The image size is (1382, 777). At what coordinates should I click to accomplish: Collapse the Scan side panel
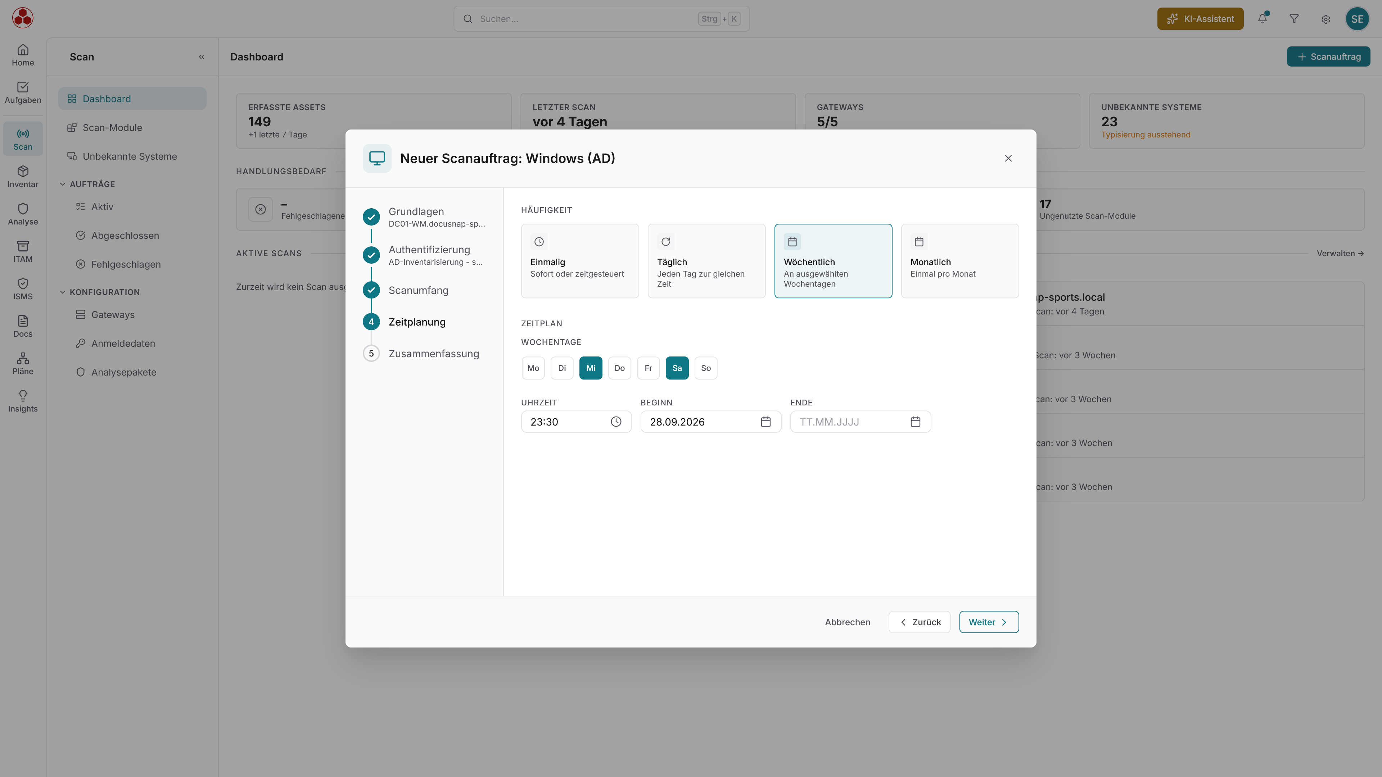(202, 57)
